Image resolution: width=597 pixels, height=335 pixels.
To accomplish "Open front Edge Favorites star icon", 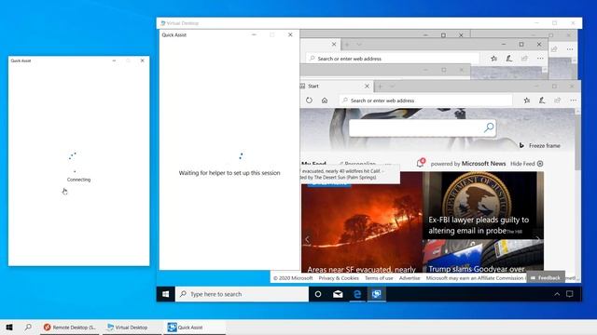I will click(526, 100).
